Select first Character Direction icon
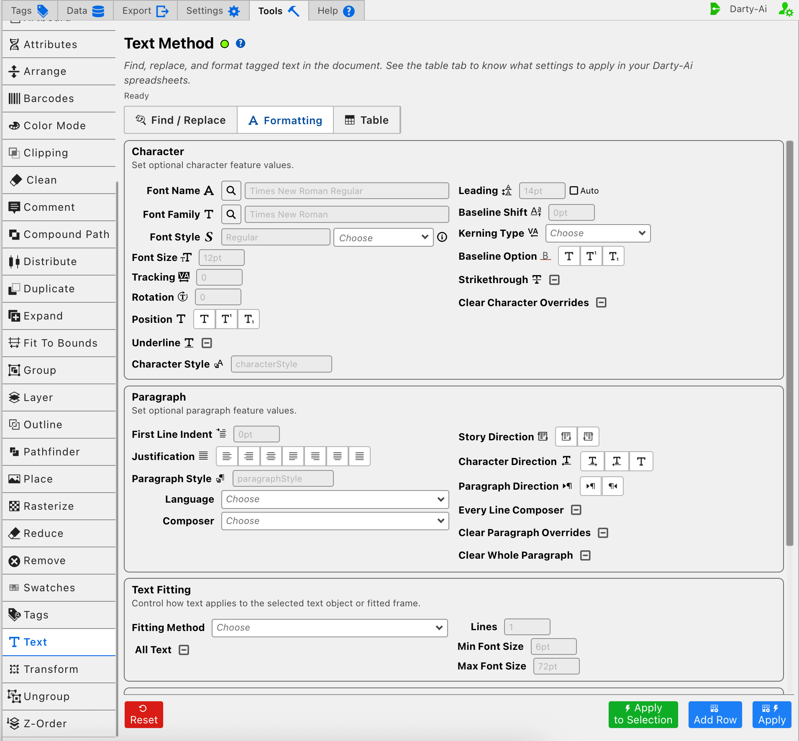This screenshot has height=741, width=799. click(592, 461)
